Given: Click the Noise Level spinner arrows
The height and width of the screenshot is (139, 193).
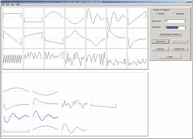Looking at the screenshot, I should pos(185,21).
